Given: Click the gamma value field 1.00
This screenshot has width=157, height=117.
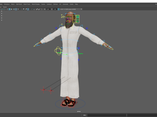Looking at the screenshot, I should click(x=55, y=9).
